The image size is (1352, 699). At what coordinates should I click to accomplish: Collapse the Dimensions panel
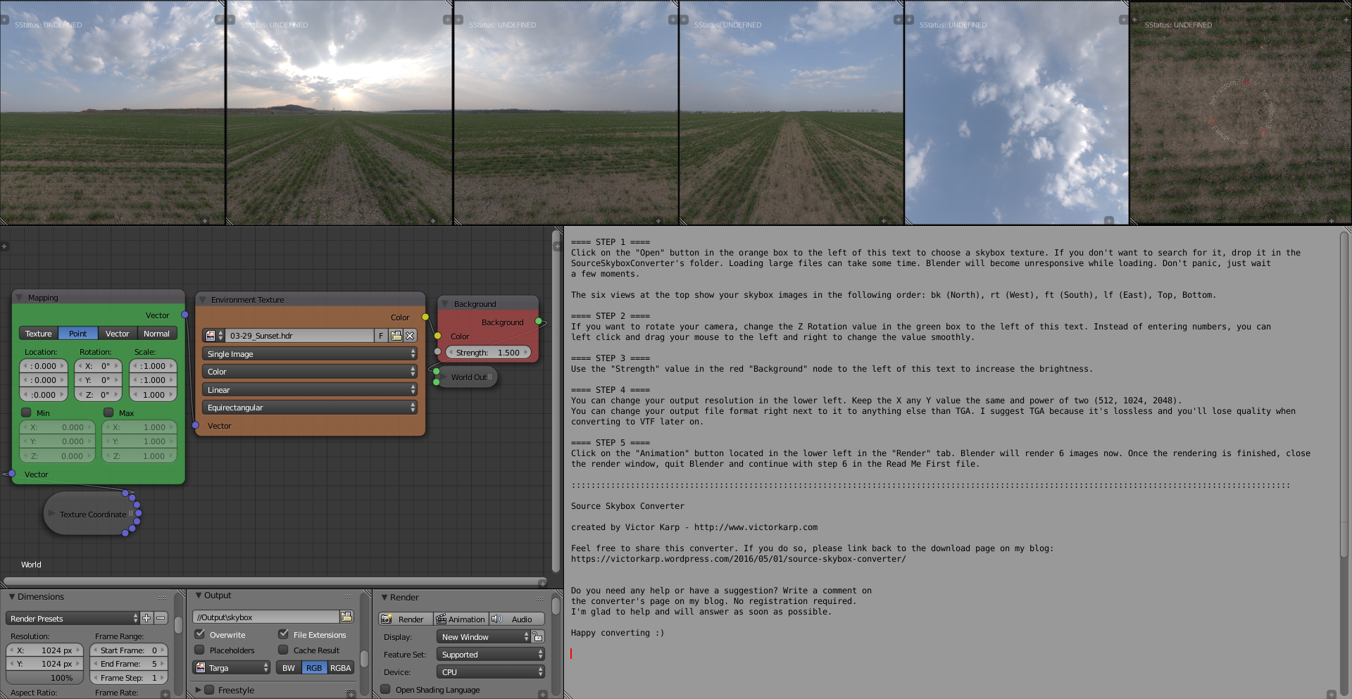point(12,597)
